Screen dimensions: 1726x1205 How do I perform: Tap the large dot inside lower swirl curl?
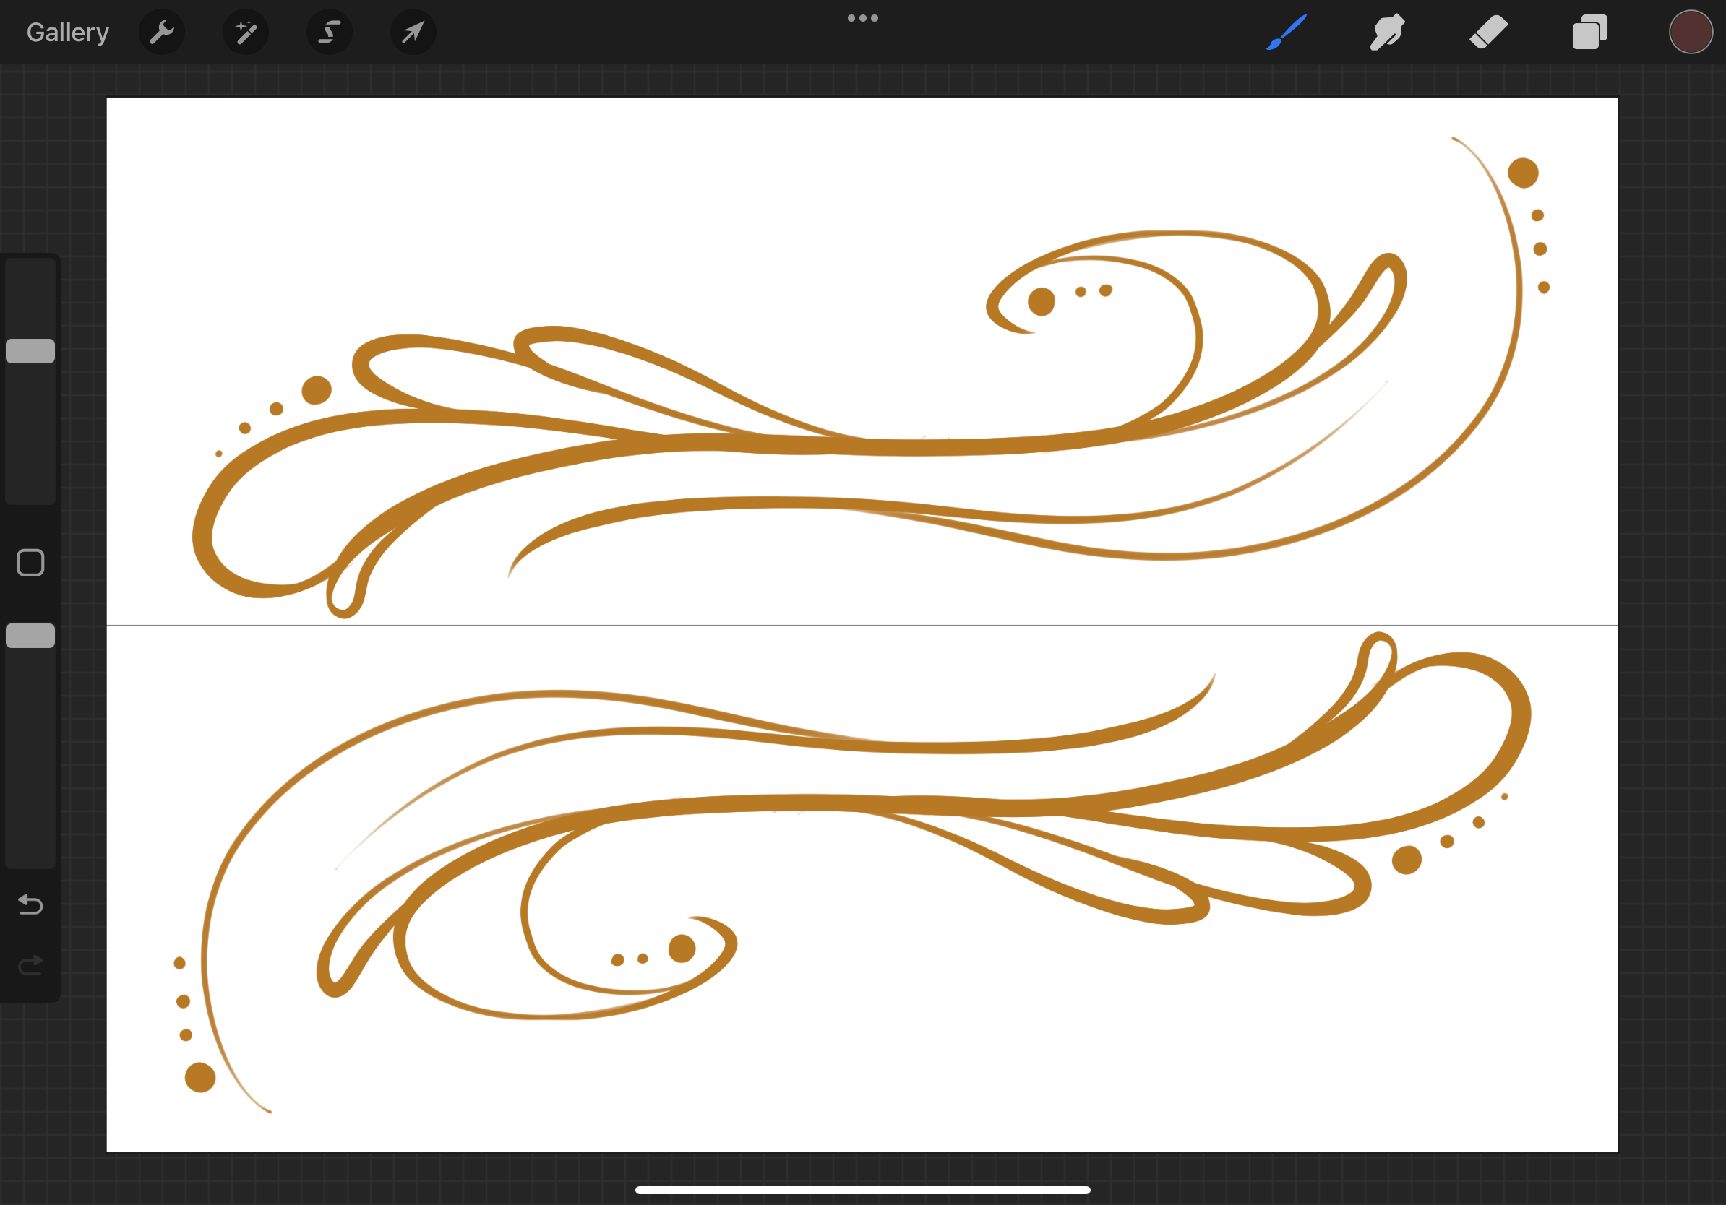click(x=682, y=948)
